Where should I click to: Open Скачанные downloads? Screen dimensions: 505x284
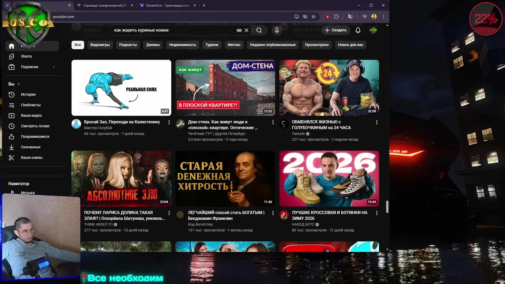[32, 147]
